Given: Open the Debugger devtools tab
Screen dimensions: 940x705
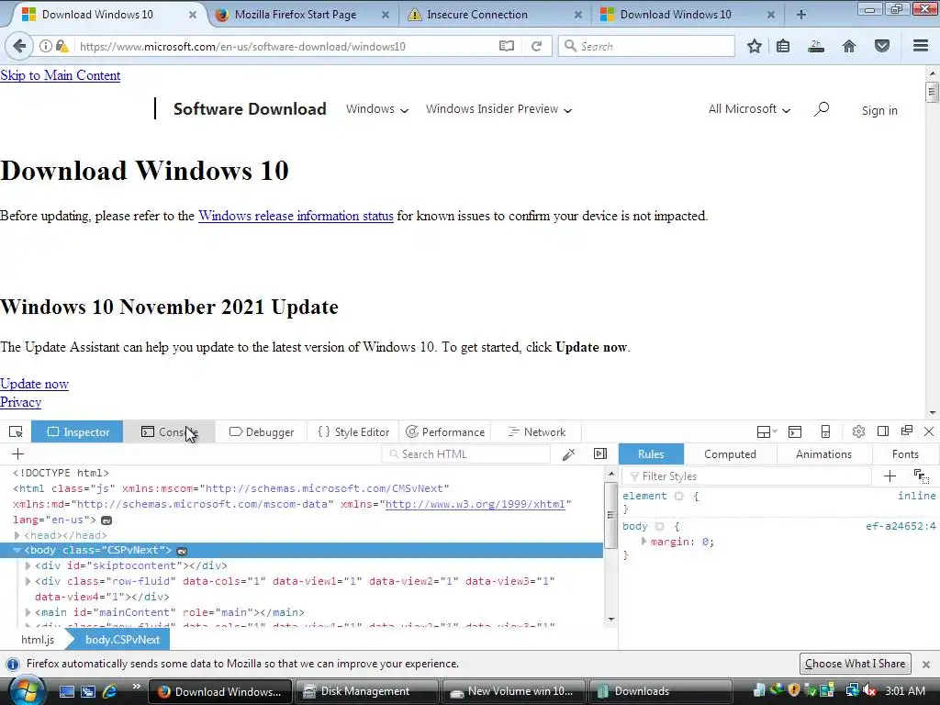Looking at the screenshot, I should pyautogui.click(x=262, y=431).
